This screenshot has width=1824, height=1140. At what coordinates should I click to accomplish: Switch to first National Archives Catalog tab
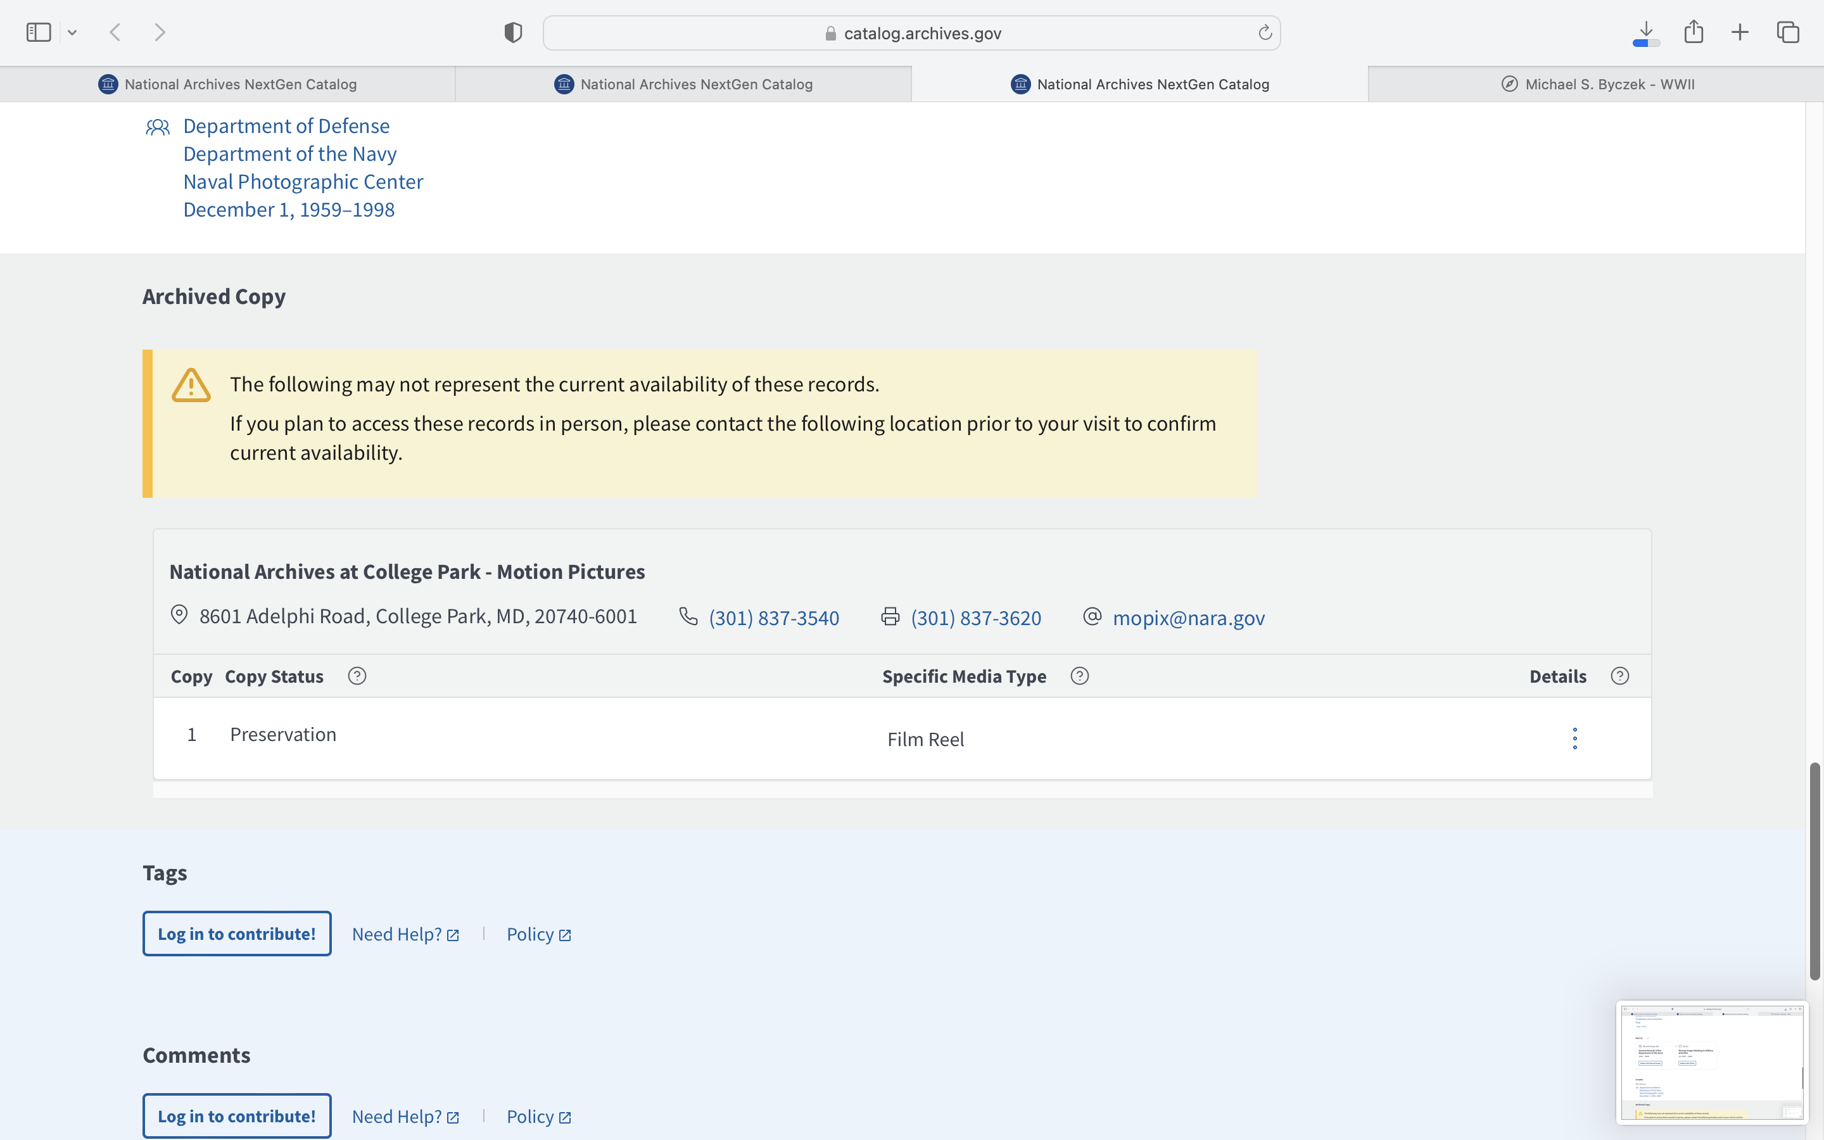click(x=227, y=84)
